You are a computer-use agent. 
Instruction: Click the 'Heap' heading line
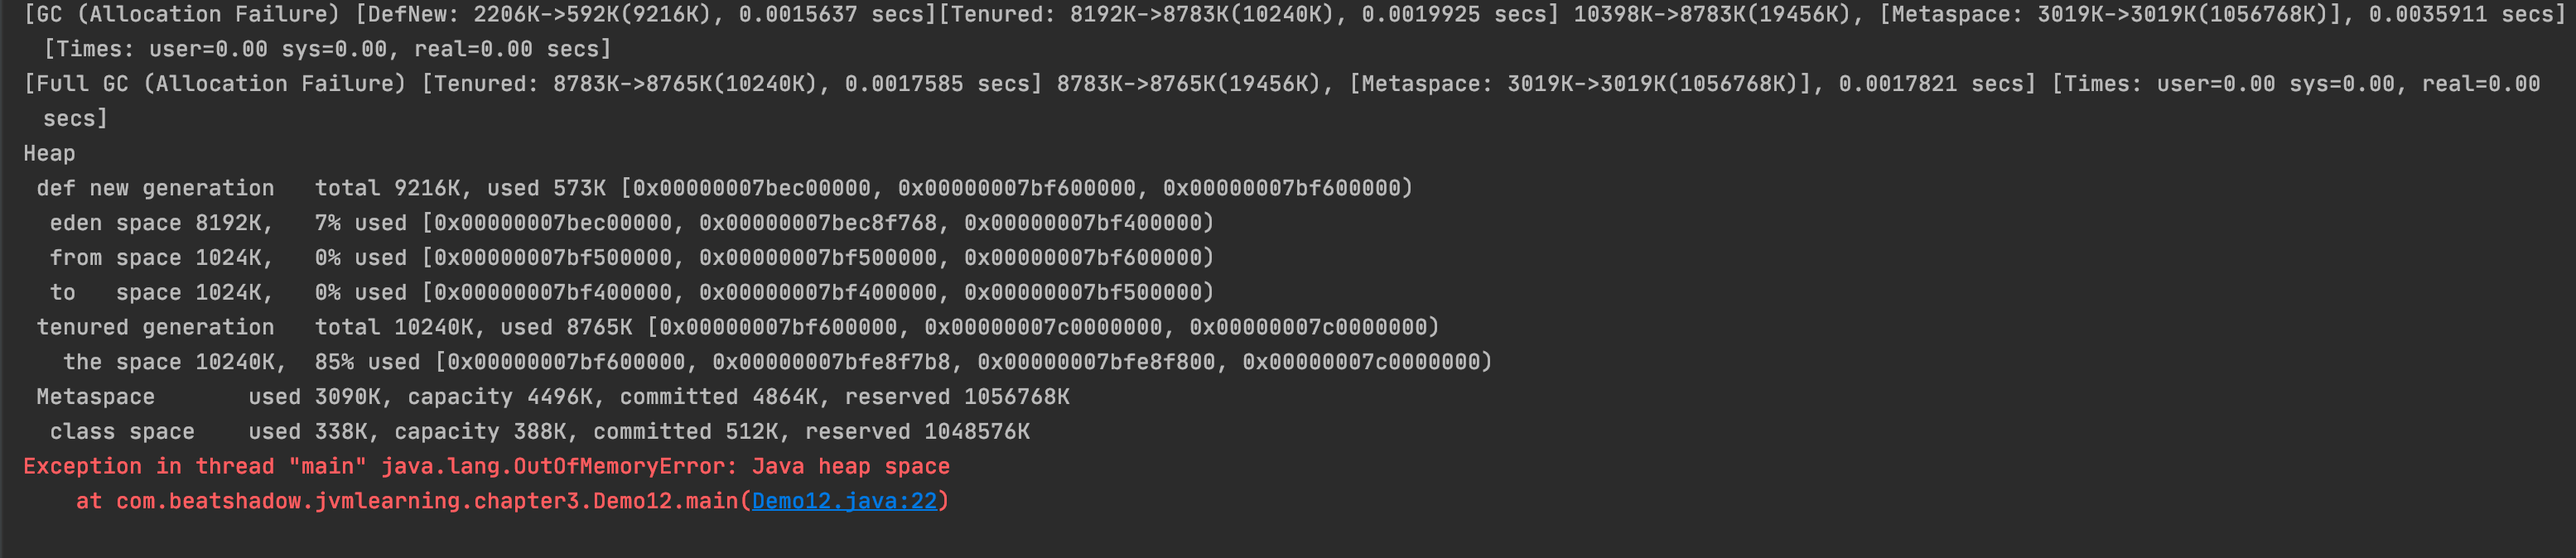49,153
